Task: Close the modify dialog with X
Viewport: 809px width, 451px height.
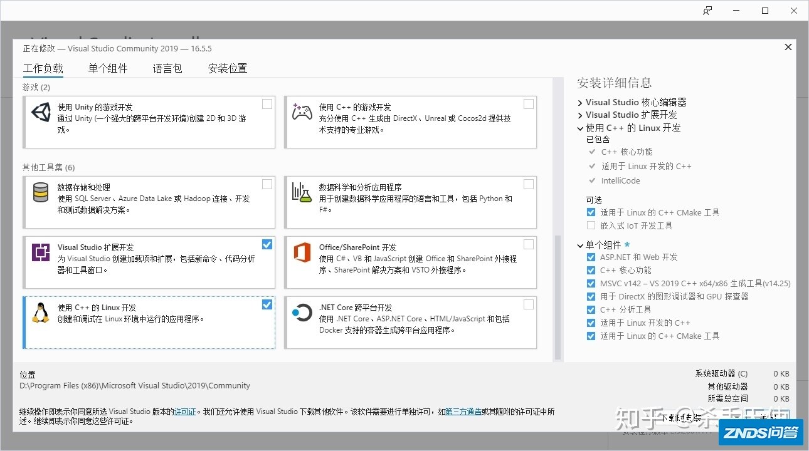Action: tap(788, 47)
